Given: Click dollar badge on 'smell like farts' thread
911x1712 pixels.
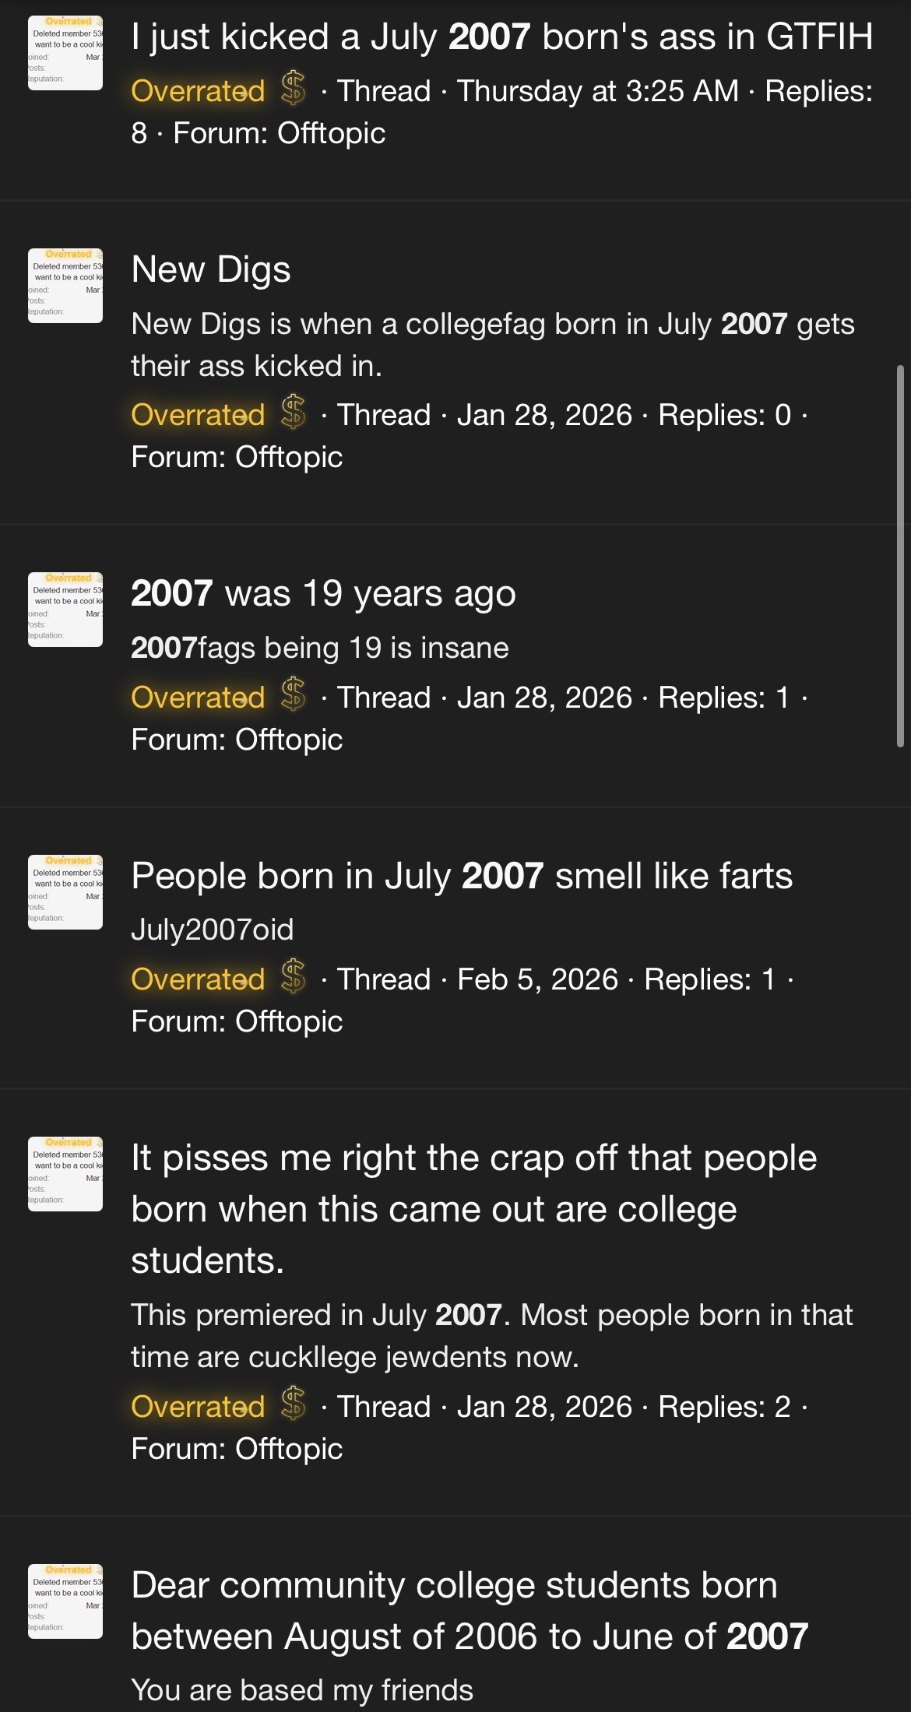Looking at the screenshot, I should (293, 977).
